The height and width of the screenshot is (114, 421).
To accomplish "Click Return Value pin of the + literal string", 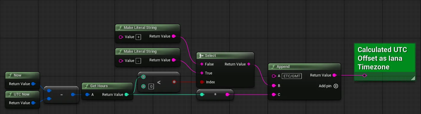I will (174, 36).
